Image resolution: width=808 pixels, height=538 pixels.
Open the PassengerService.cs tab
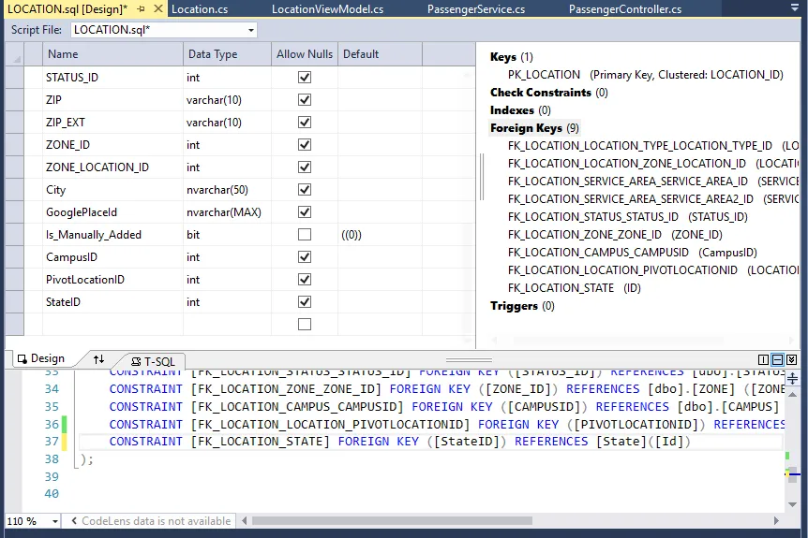(475, 9)
